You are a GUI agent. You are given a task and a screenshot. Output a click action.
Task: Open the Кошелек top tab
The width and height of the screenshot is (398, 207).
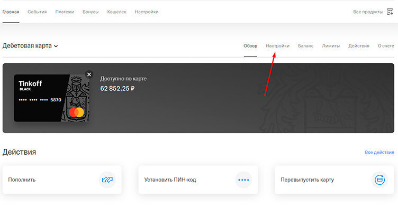click(x=116, y=12)
